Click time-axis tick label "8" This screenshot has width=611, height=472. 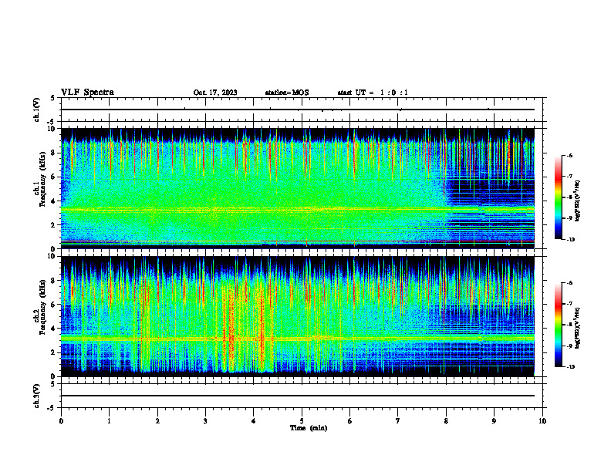446,421
